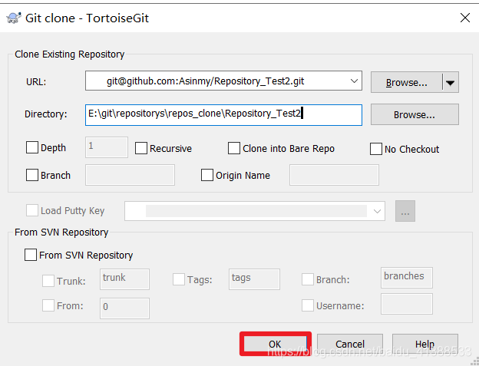The width and height of the screenshot is (479, 366).
Task: Click the Browse button next to Directory
Action: pyautogui.click(x=415, y=114)
